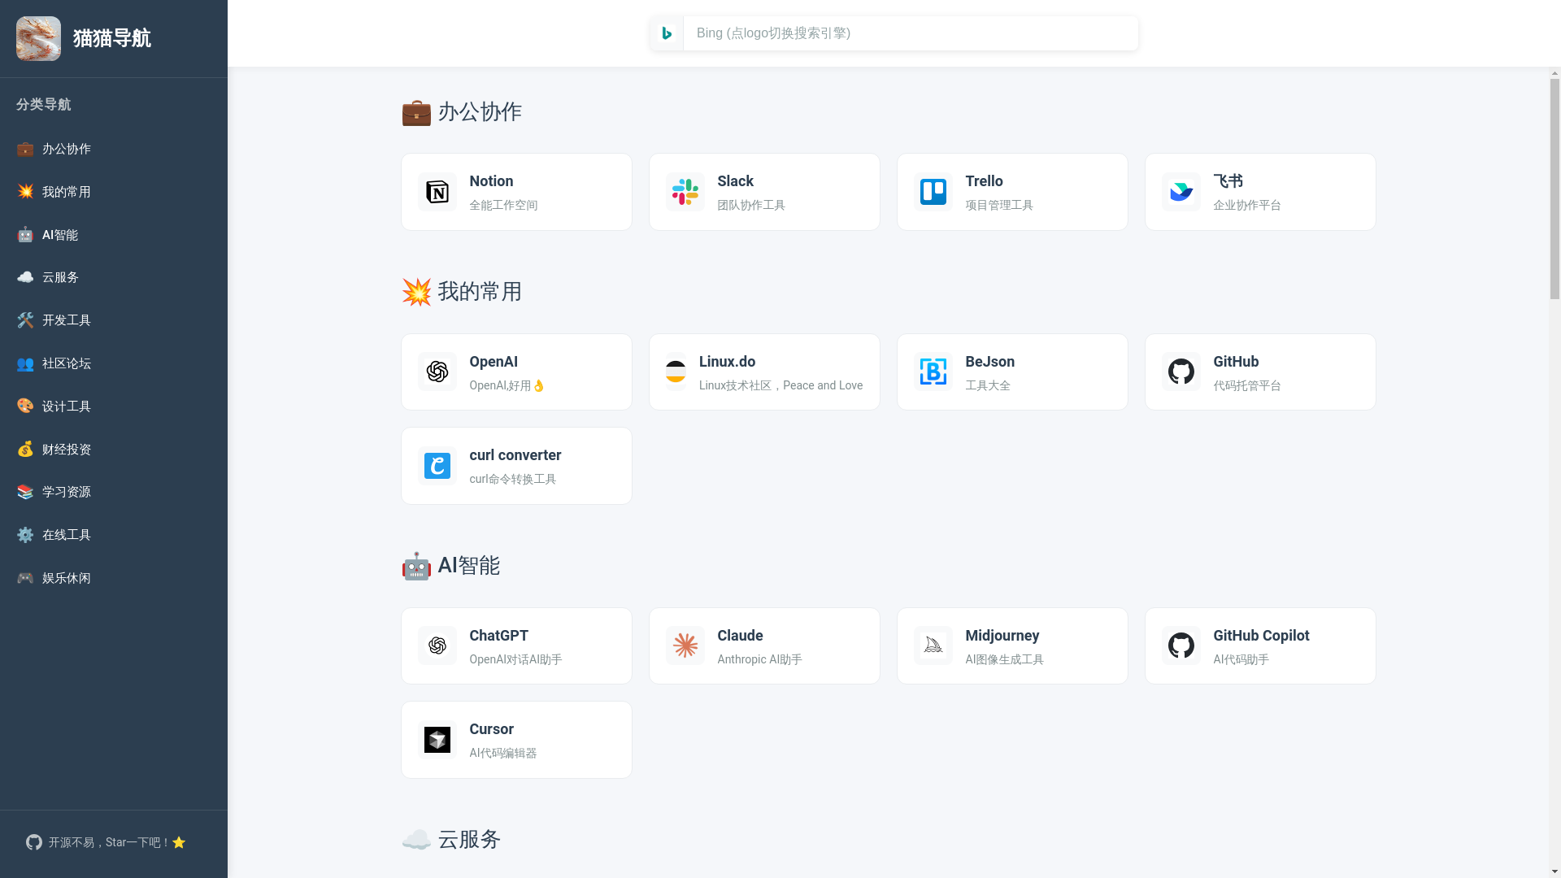This screenshot has height=878, width=1561.
Task: Click the 团队协作工具 description
Action: click(751, 206)
